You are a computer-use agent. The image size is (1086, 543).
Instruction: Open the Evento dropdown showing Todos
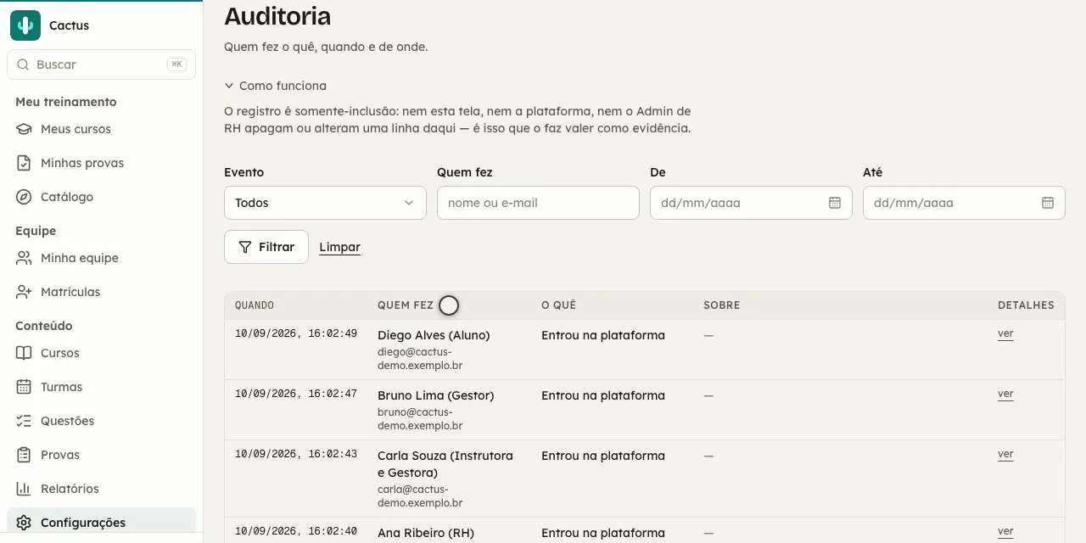[325, 203]
